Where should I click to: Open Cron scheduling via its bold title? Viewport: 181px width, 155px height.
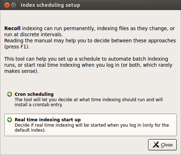tap(34, 94)
